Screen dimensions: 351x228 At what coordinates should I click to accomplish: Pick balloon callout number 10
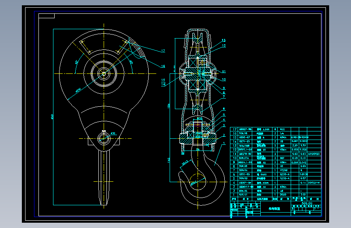(223, 80)
